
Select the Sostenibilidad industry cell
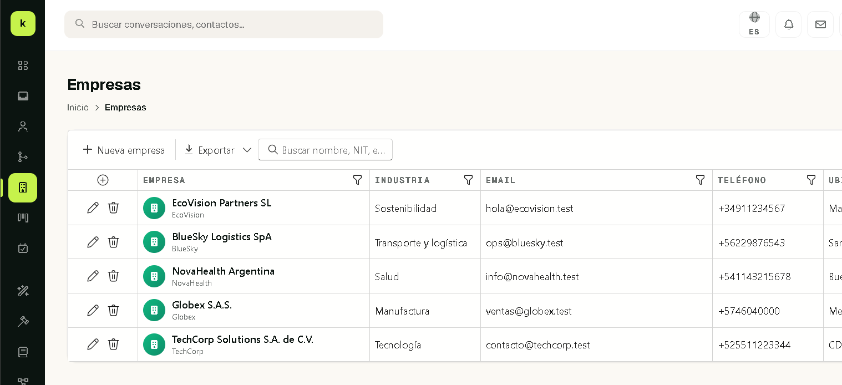(x=406, y=209)
